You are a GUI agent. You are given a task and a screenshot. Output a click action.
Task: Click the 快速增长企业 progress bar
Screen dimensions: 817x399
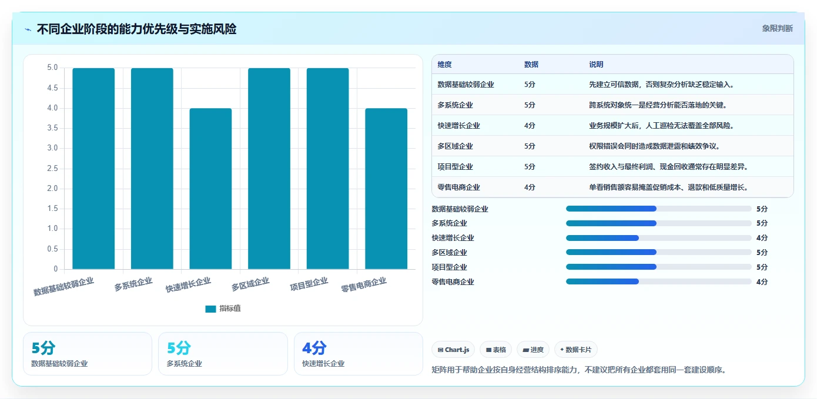[659, 238]
